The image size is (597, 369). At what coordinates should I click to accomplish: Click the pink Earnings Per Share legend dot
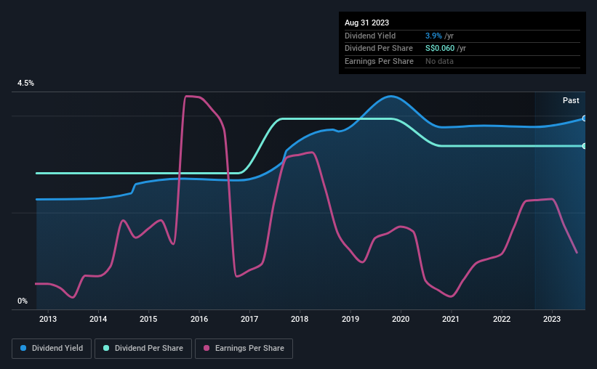point(207,348)
